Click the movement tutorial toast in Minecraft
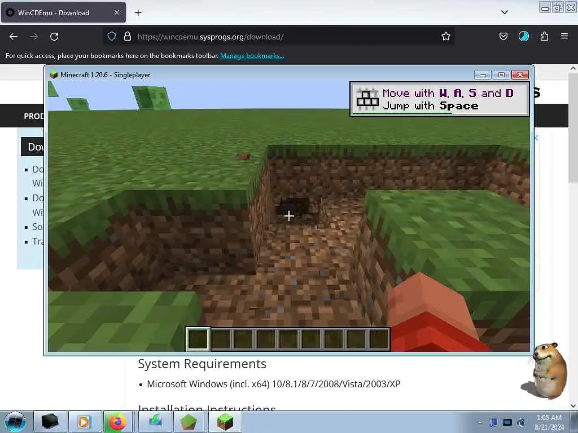Image resolution: width=578 pixels, height=433 pixels. point(439,99)
